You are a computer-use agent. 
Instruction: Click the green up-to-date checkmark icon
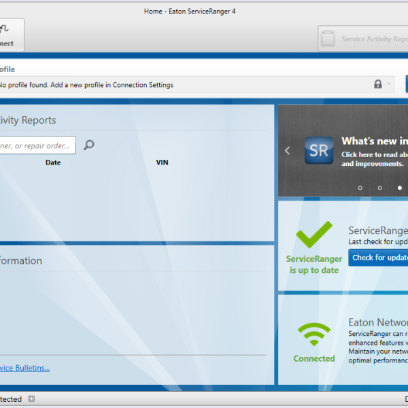[x=313, y=235]
